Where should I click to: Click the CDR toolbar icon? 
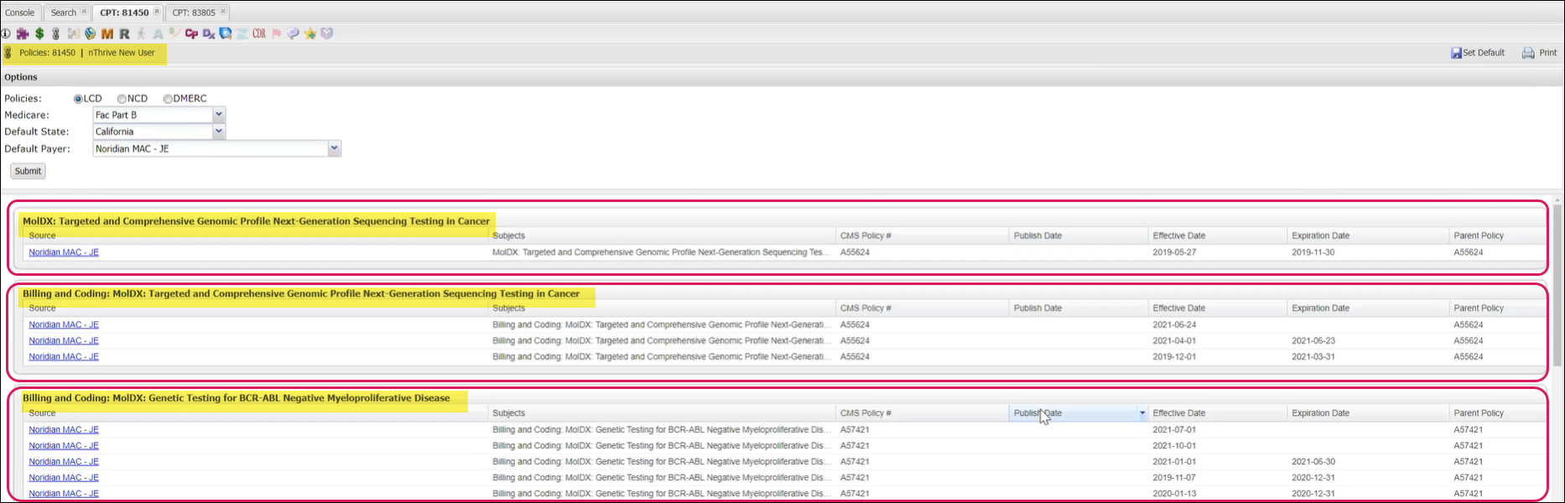259,34
